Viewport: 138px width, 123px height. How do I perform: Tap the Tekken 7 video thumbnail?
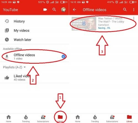pyautogui.click(x=84, y=24)
